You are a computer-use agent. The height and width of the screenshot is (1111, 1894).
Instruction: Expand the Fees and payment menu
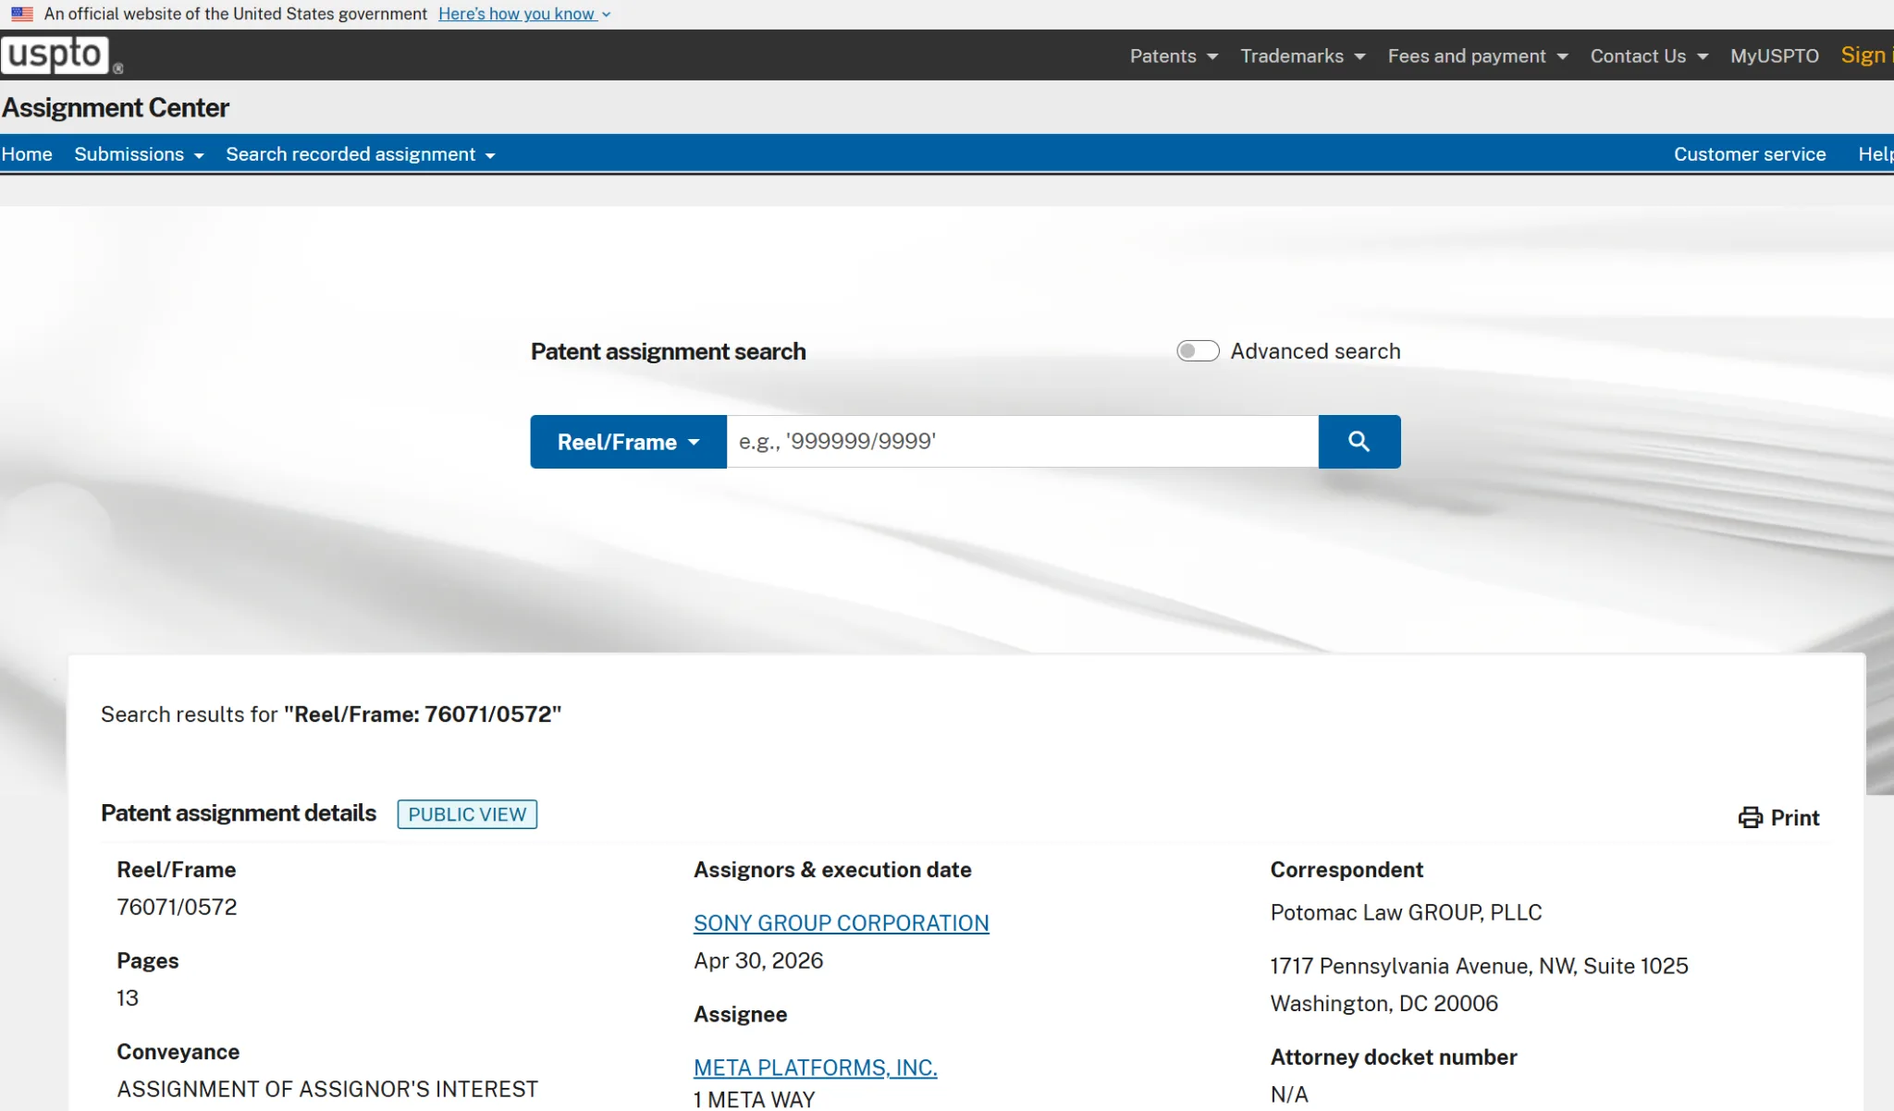tap(1478, 55)
